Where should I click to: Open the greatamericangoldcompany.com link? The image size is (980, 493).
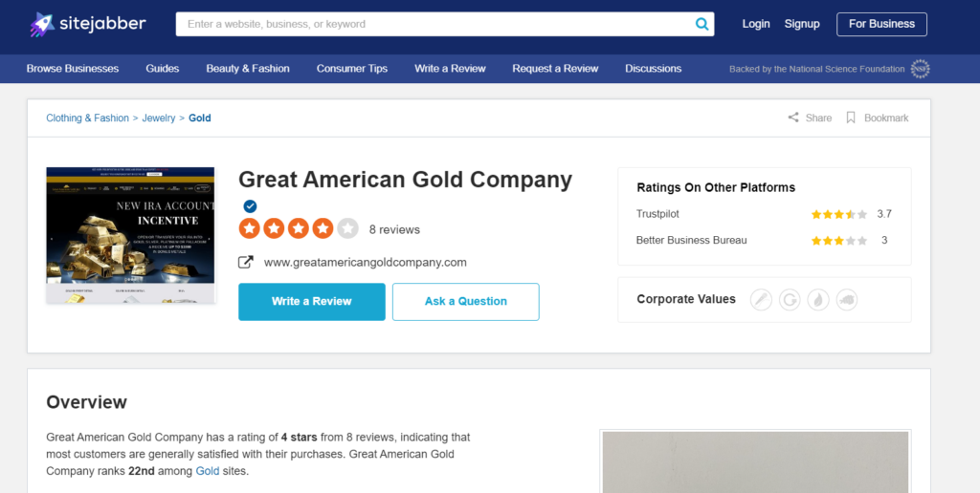click(365, 262)
